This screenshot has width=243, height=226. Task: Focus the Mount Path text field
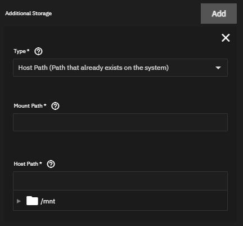click(x=120, y=122)
